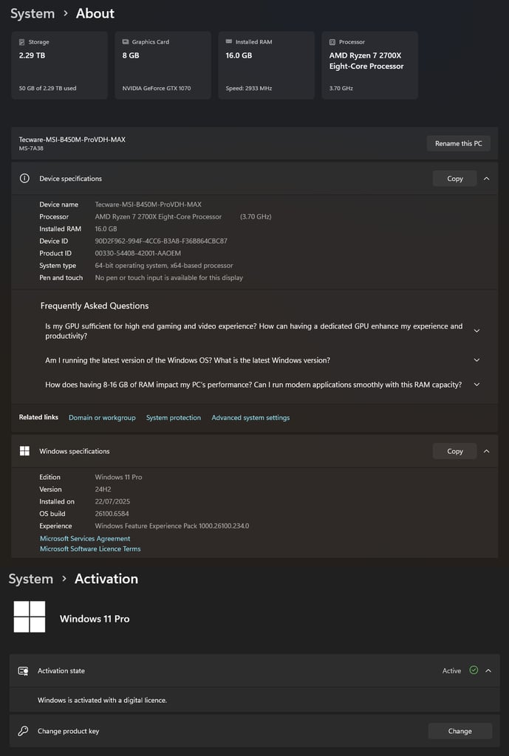Open Microsoft Software Licence Terms link
Screen dimensions: 509x756
[x=90, y=549]
